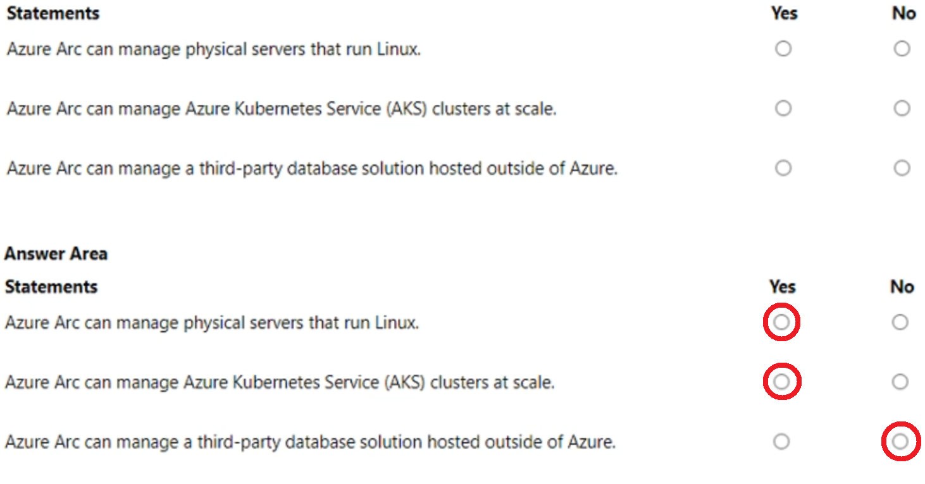Select Yes for AKS clusters at scale statement
Image resolution: width=925 pixels, height=484 pixels.
783,108
